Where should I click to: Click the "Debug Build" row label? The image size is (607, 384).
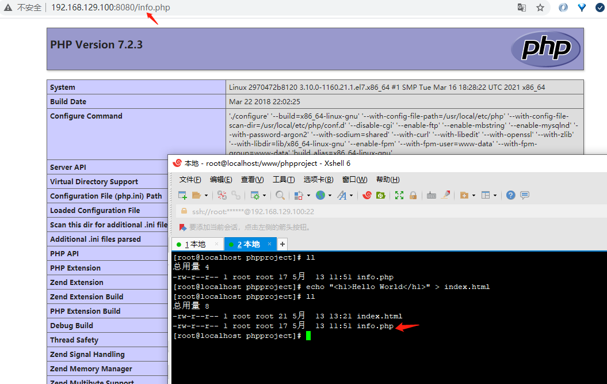point(71,325)
